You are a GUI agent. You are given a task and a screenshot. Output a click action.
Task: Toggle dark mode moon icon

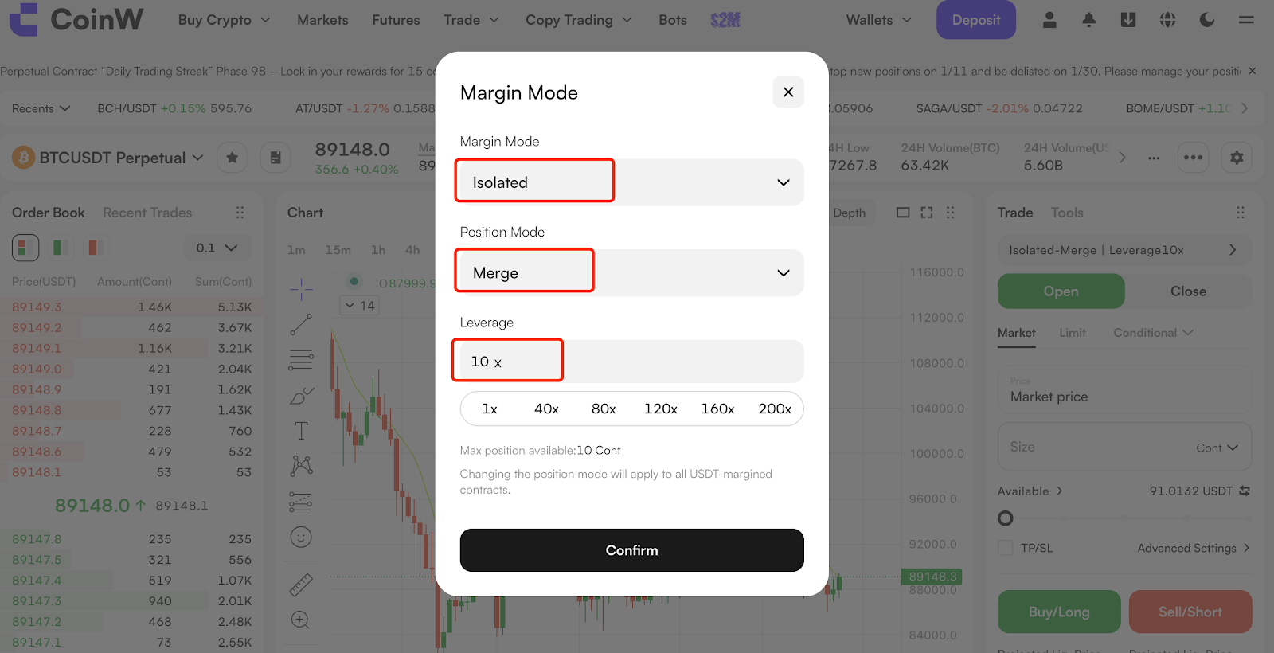coord(1207,20)
